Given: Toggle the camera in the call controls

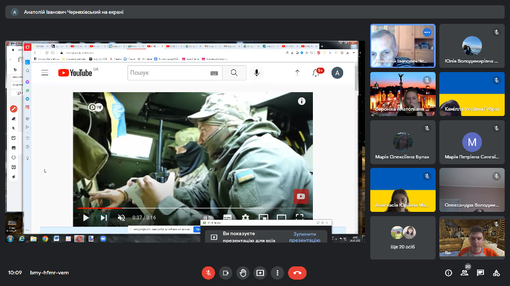Looking at the screenshot, I should point(226,273).
